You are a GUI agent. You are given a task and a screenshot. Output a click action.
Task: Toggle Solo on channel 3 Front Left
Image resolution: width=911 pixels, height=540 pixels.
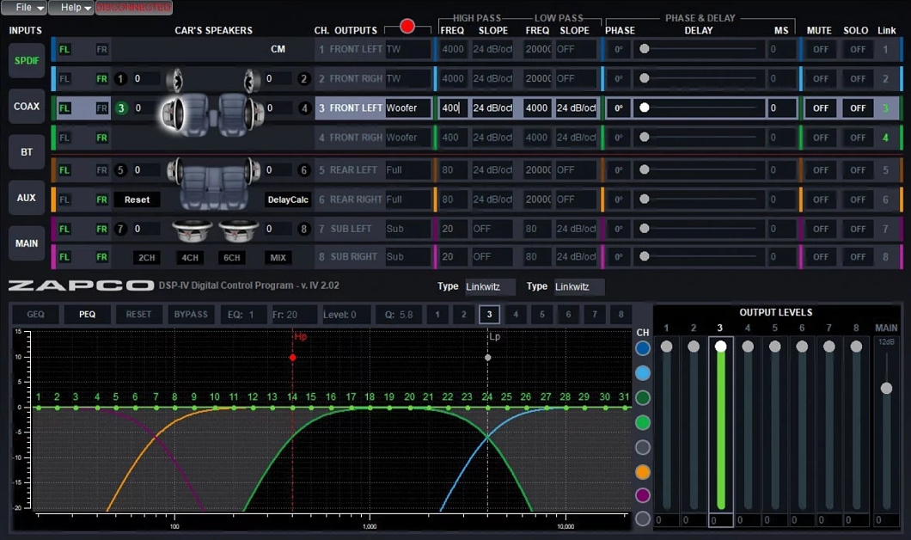coord(857,108)
